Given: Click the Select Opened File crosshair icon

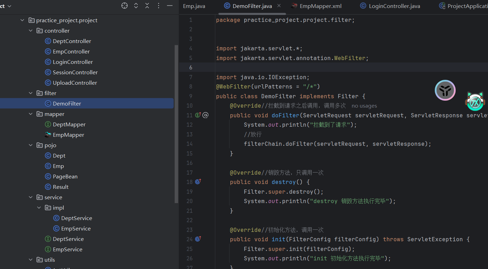Looking at the screenshot, I should (x=125, y=6).
